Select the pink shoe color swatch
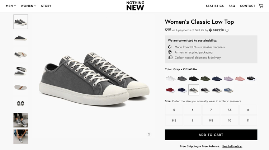The image size is (269, 150). (240, 79)
